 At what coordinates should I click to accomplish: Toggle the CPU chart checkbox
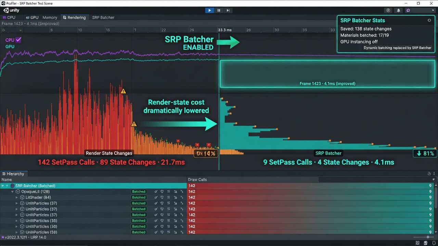click(x=18, y=40)
